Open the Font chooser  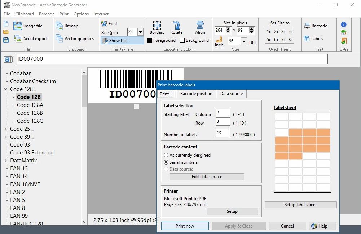click(x=109, y=23)
